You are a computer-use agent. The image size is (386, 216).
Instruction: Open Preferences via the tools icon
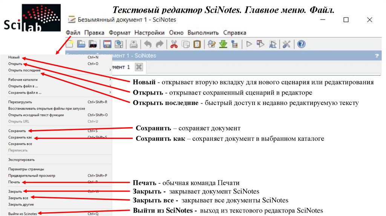(286, 44)
